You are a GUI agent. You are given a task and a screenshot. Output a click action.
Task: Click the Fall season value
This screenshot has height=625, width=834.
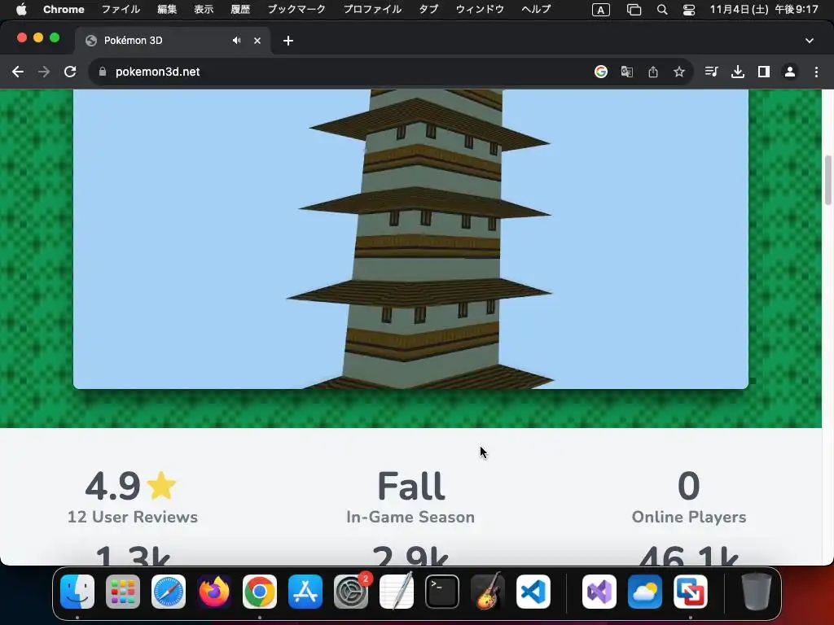411,486
